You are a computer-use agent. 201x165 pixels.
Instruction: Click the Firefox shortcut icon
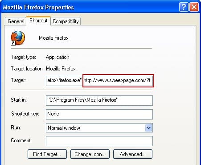pos(18,38)
